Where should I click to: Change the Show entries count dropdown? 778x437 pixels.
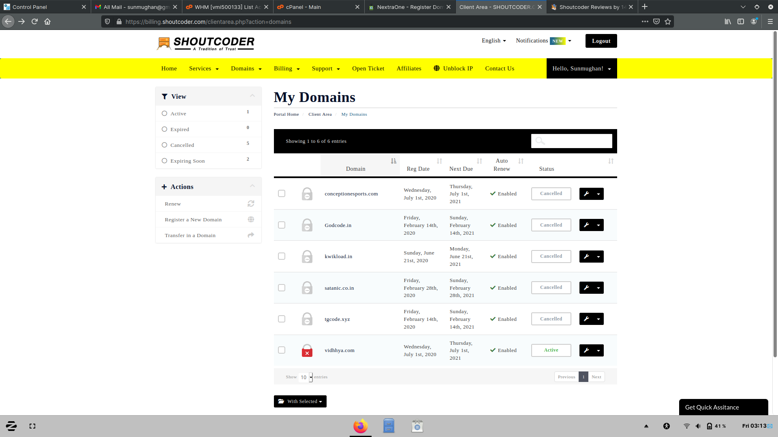pyautogui.click(x=306, y=377)
